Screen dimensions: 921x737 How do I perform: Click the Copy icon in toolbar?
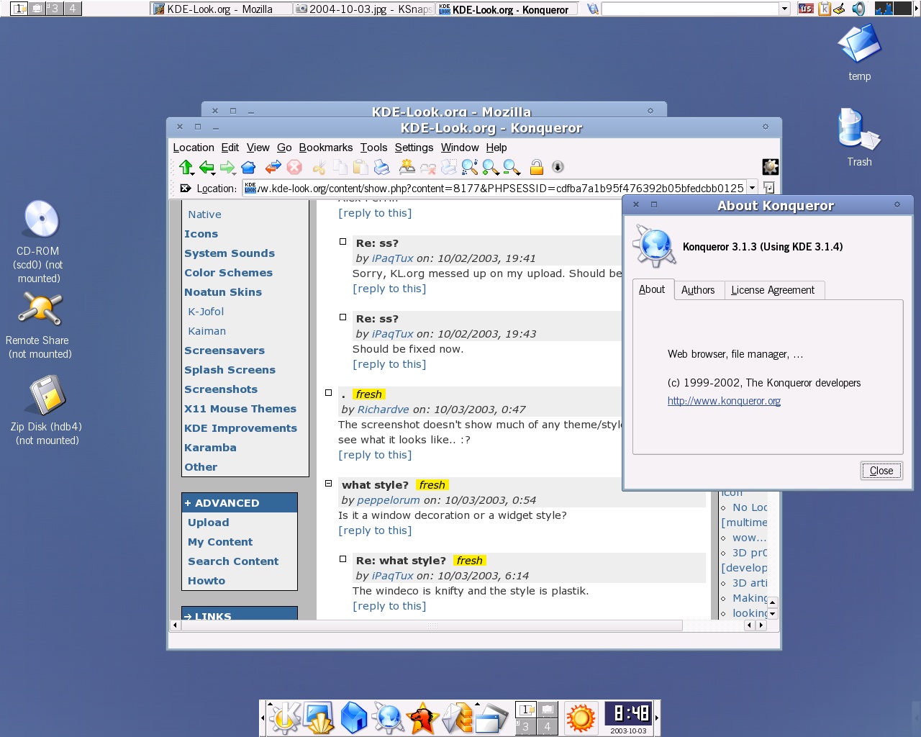click(340, 168)
